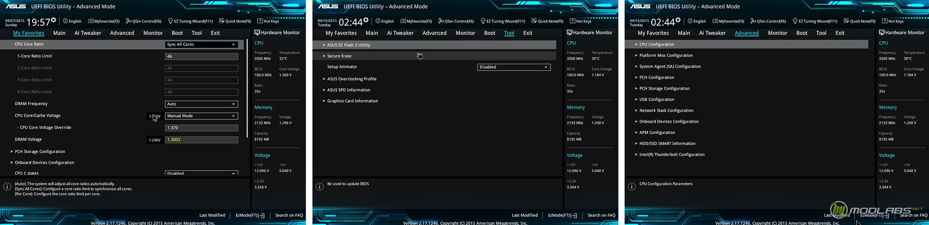Launch Qfan Control(F6) on the Tool screen
This screenshot has width=929, height=225.
[x=456, y=21]
